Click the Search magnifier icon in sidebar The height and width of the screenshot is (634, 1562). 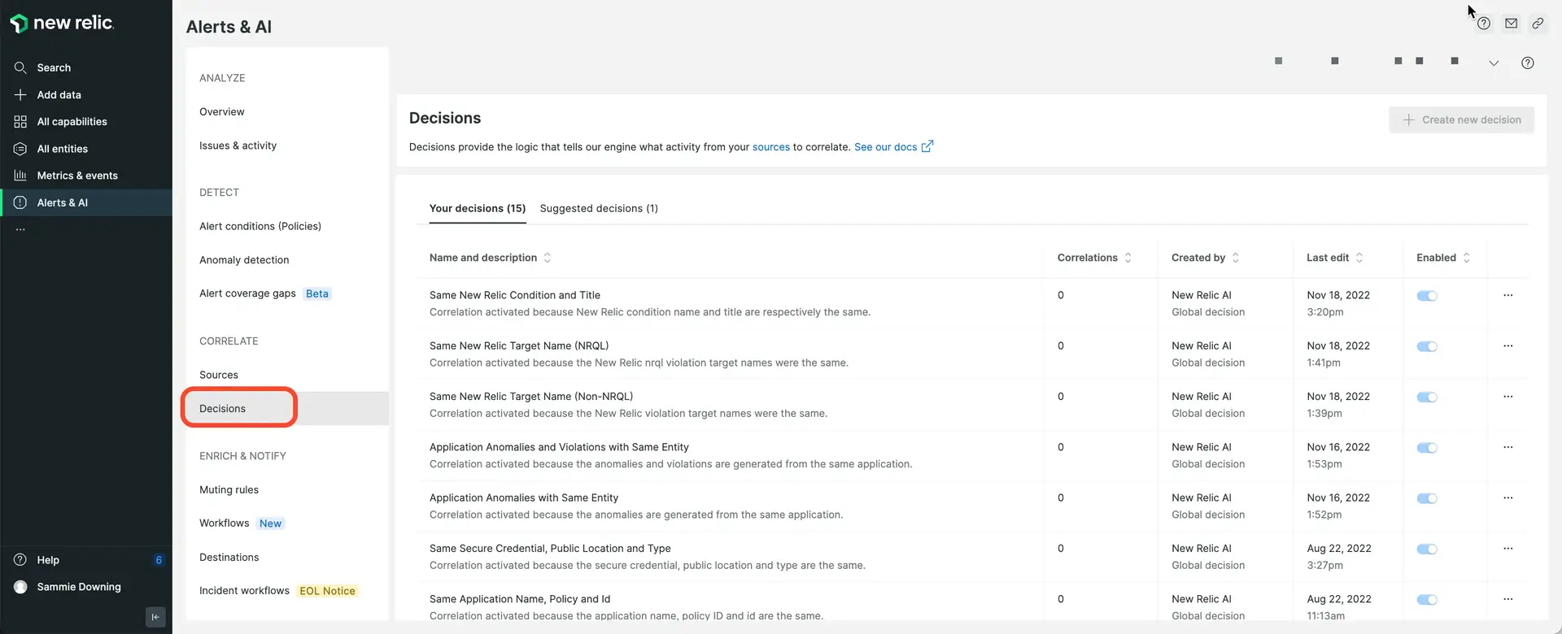(20, 67)
